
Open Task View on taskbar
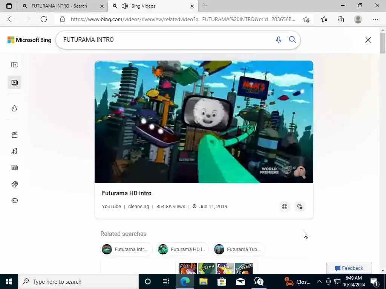(166, 281)
